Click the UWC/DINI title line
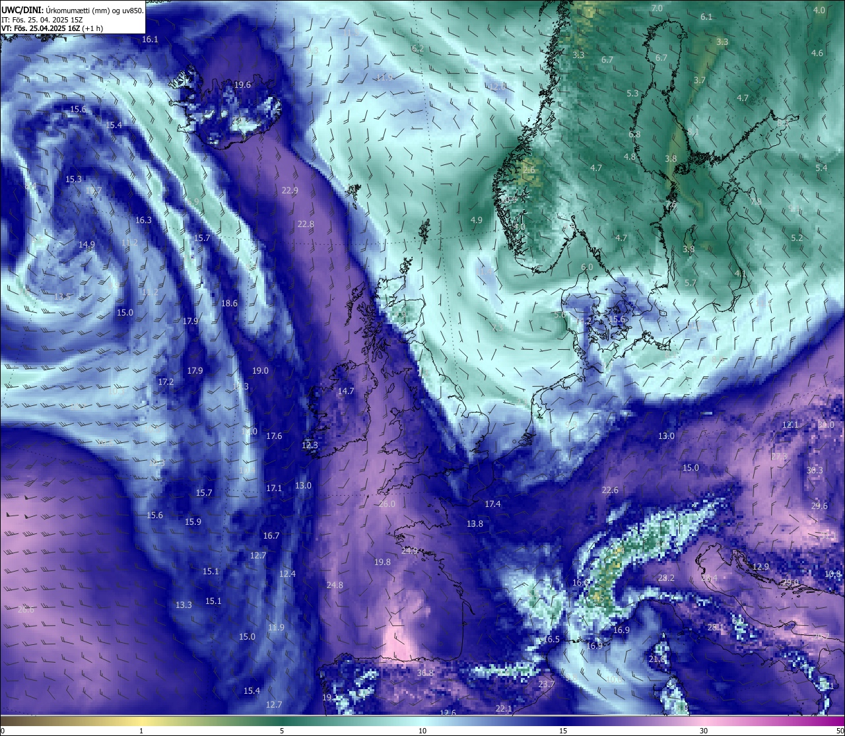This screenshot has height=736, width=845. 72,10
